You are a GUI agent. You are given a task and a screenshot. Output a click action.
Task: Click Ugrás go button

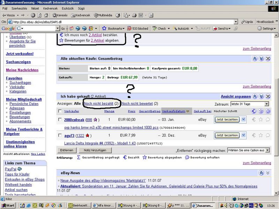coord(247,22)
